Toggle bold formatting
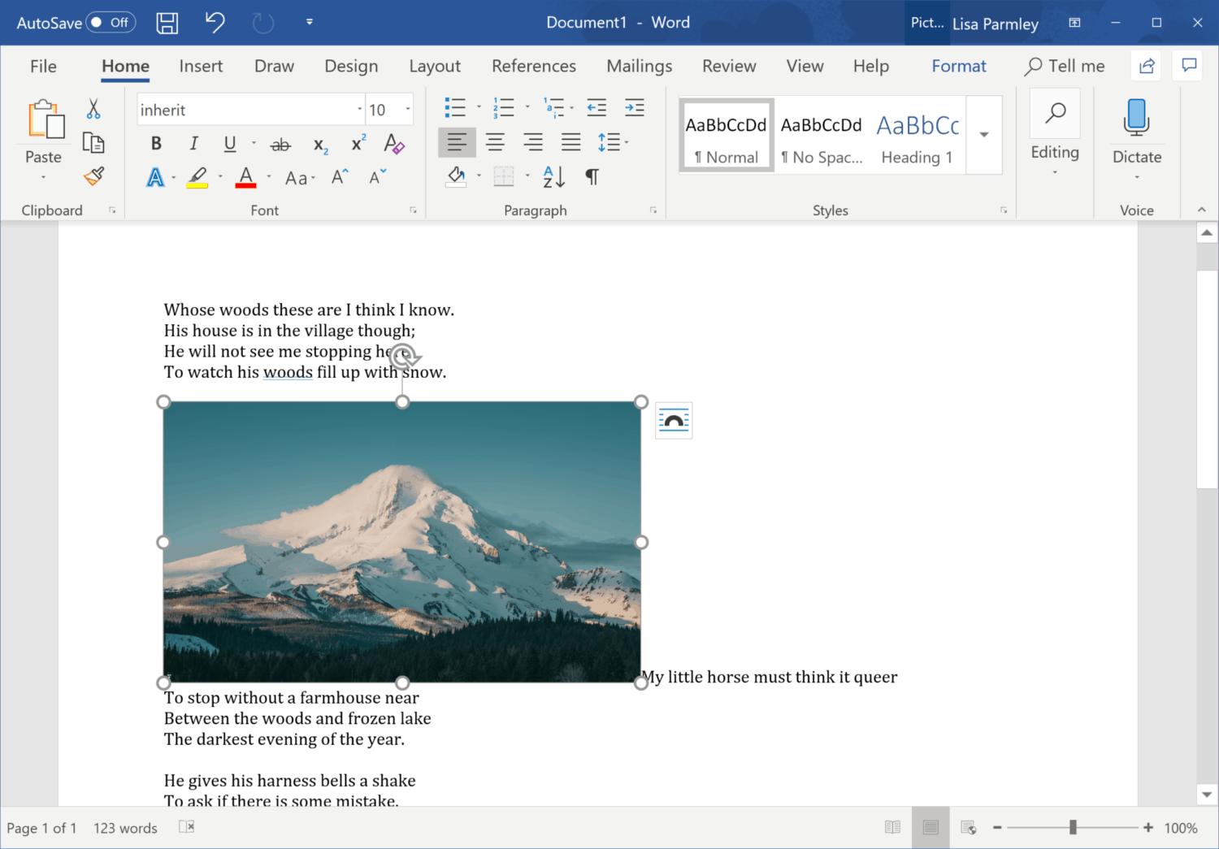The height and width of the screenshot is (849, 1219). coord(155,143)
